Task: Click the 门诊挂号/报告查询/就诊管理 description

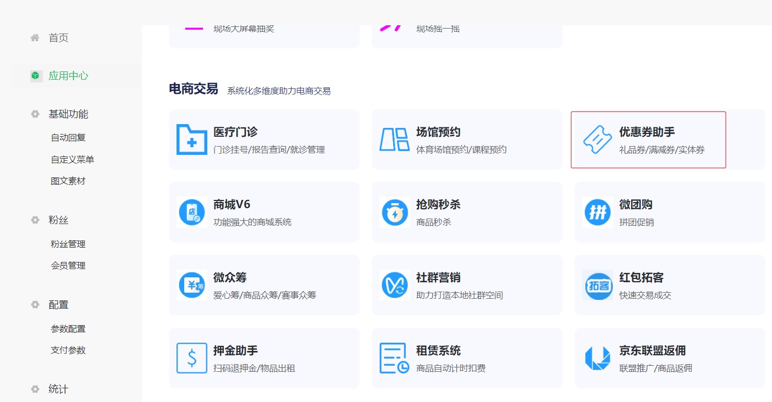Action: (269, 149)
